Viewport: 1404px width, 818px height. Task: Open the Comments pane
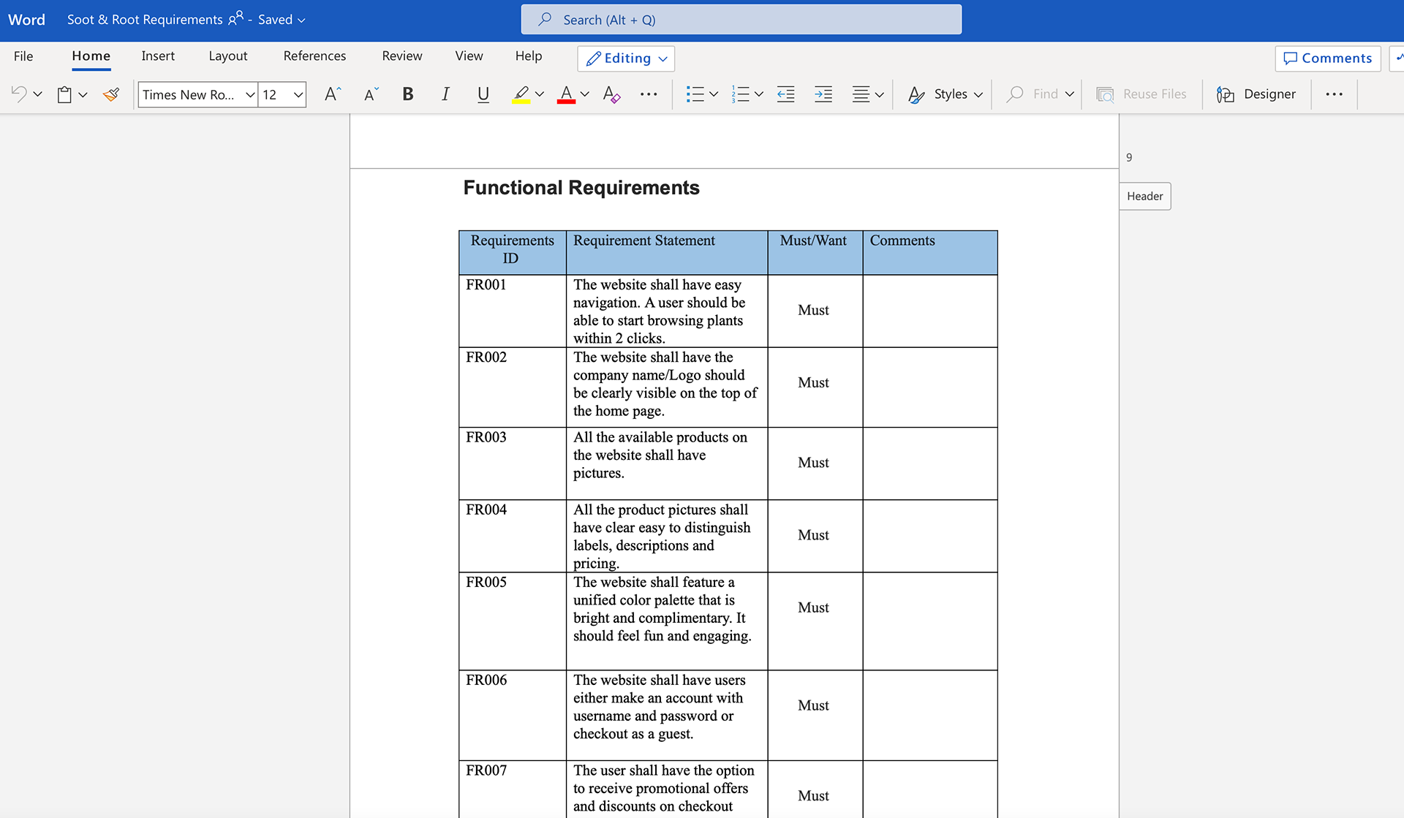tap(1328, 58)
